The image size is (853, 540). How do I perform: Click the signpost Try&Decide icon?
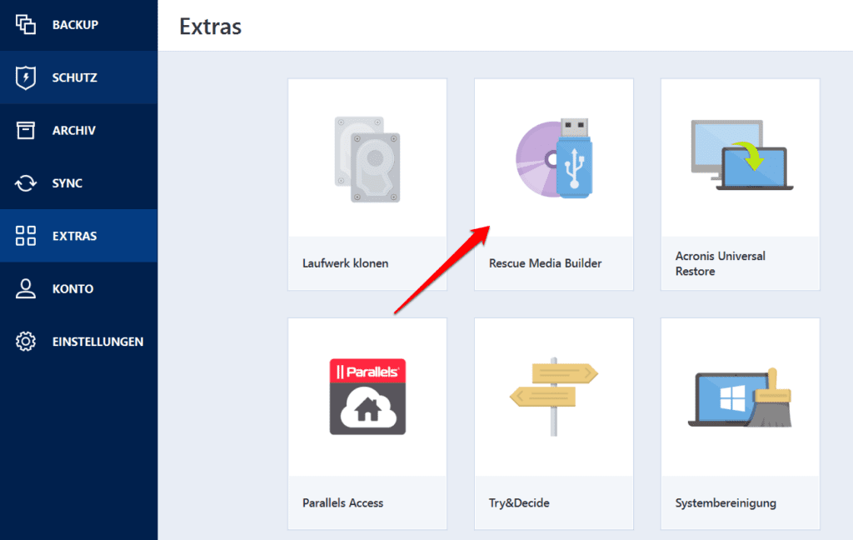554,397
